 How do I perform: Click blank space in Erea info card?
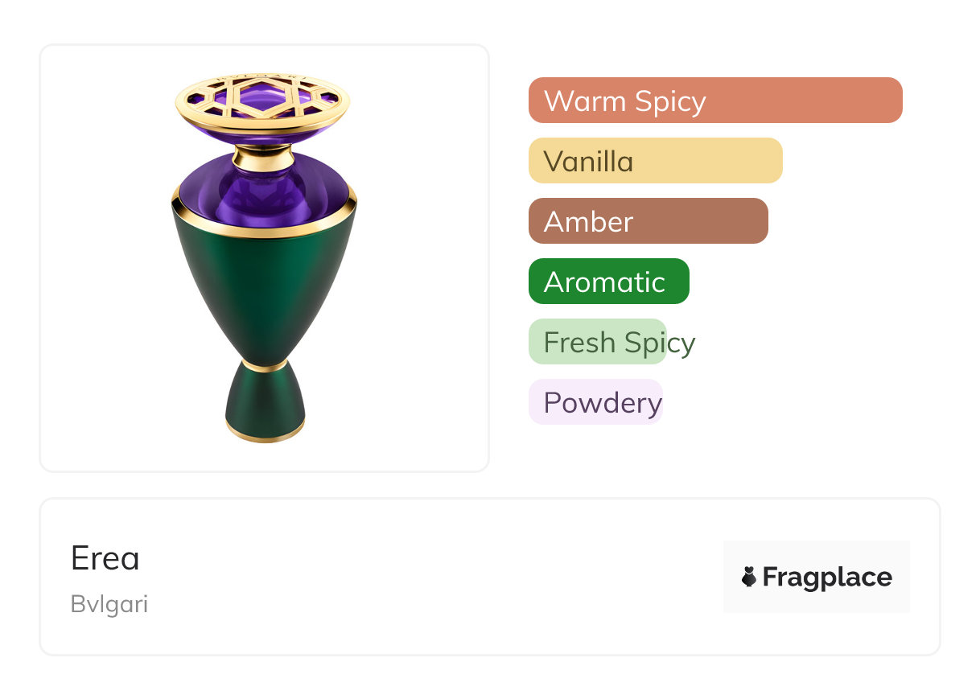click(443, 578)
